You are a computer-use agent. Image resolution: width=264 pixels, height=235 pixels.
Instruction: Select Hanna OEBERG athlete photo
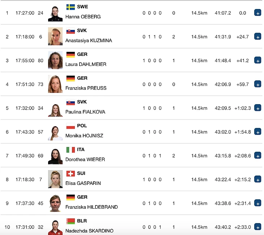click(55, 13)
